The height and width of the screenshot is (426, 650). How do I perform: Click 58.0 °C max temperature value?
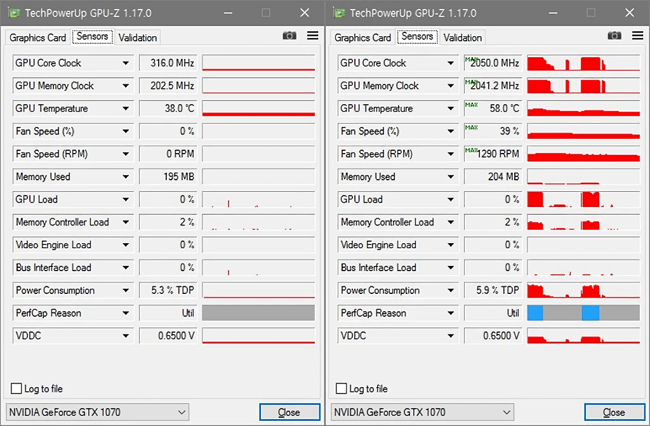point(493,109)
